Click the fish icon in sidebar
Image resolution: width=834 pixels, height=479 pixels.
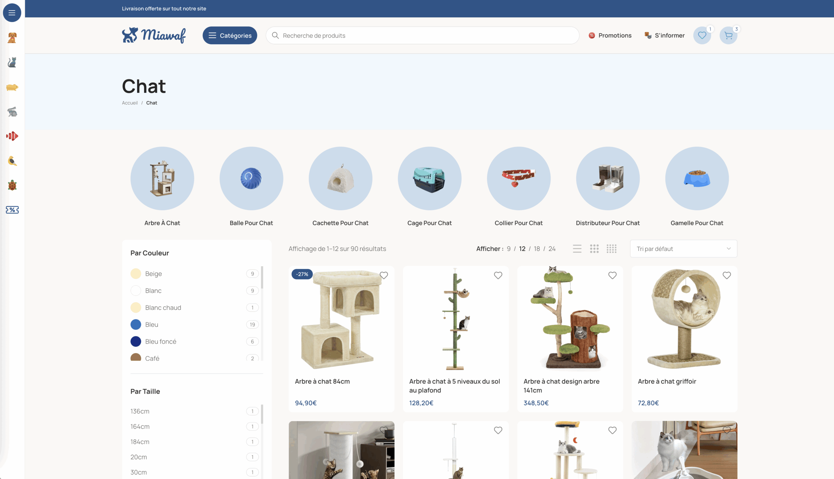(x=12, y=136)
